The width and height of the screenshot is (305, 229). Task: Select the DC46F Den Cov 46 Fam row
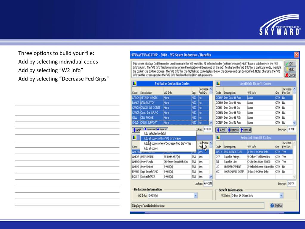(x=254, y=98)
